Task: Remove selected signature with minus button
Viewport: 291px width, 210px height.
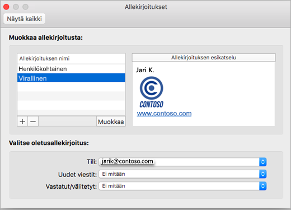Action: [33, 122]
